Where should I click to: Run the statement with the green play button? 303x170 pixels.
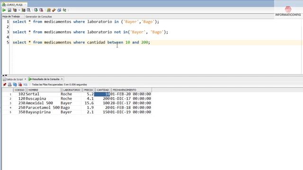click(4, 10)
